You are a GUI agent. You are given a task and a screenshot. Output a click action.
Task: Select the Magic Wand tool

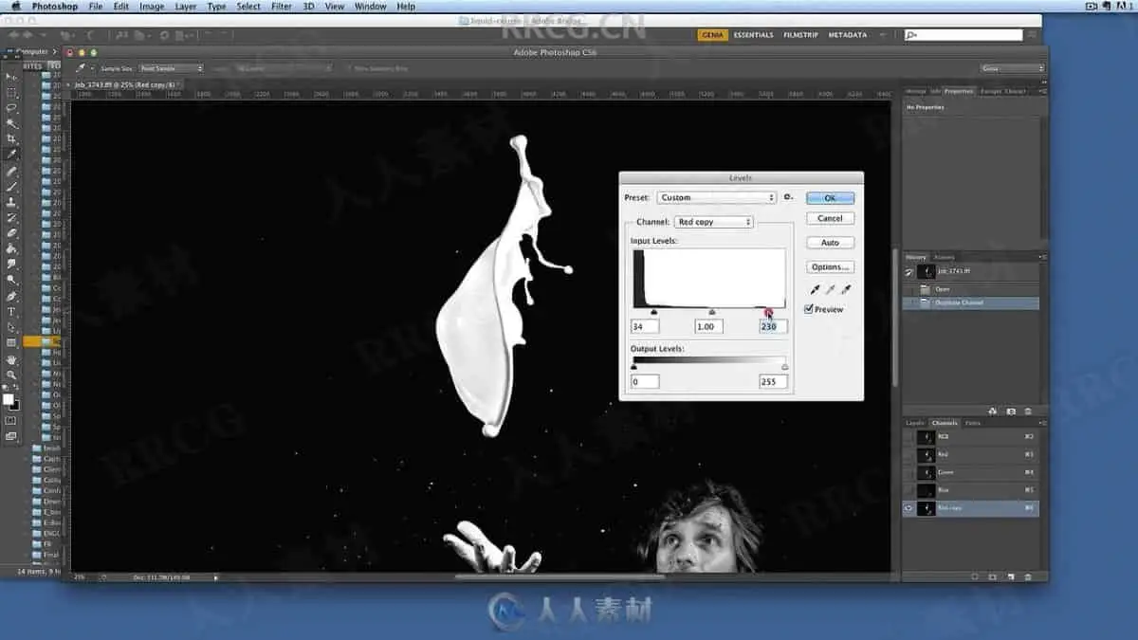coord(11,123)
